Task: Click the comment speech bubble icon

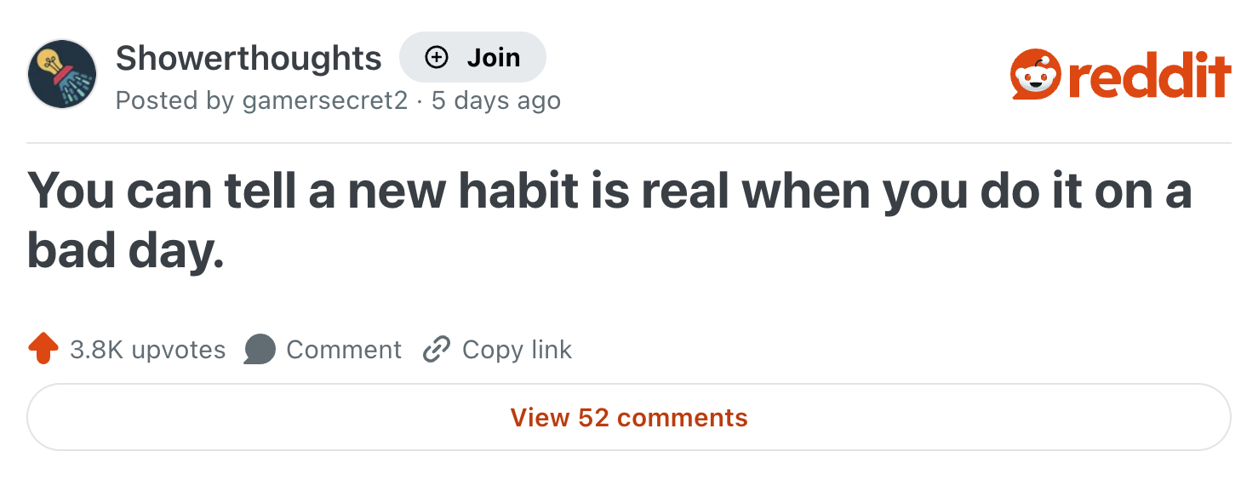Action: (260, 349)
